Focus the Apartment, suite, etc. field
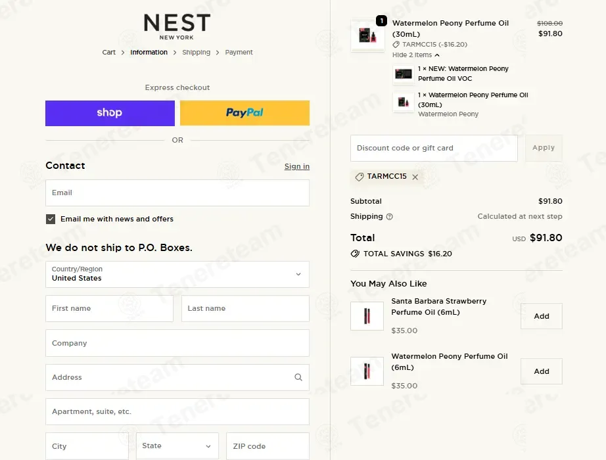Image resolution: width=606 pixels, height=460 pixels. [x=177, y=411]
